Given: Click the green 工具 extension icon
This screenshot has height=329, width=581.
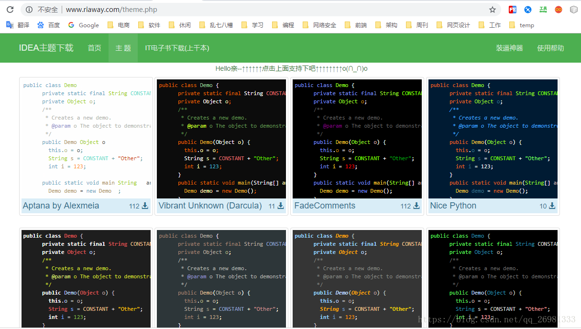Looking at the screenshot, I should point(543,10).
